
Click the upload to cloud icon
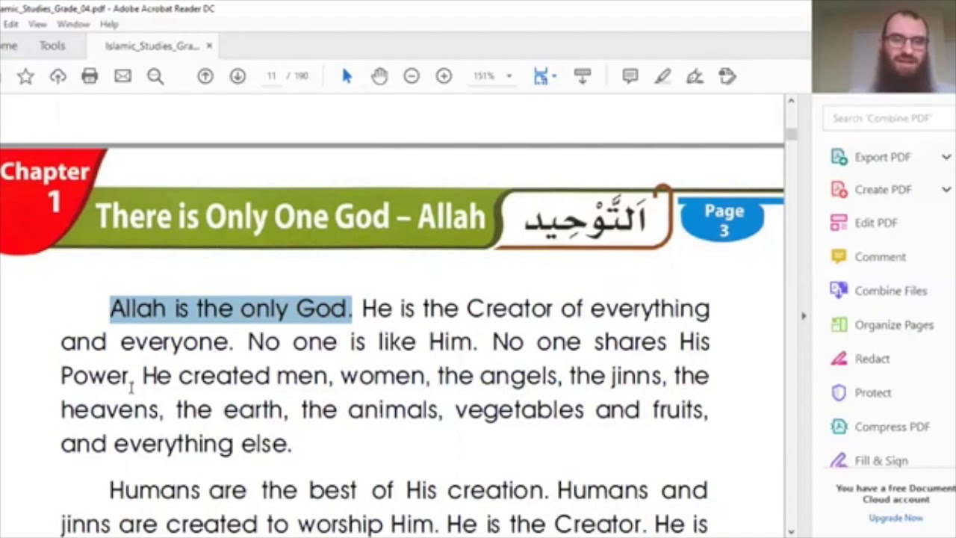(x=58, y=76)
